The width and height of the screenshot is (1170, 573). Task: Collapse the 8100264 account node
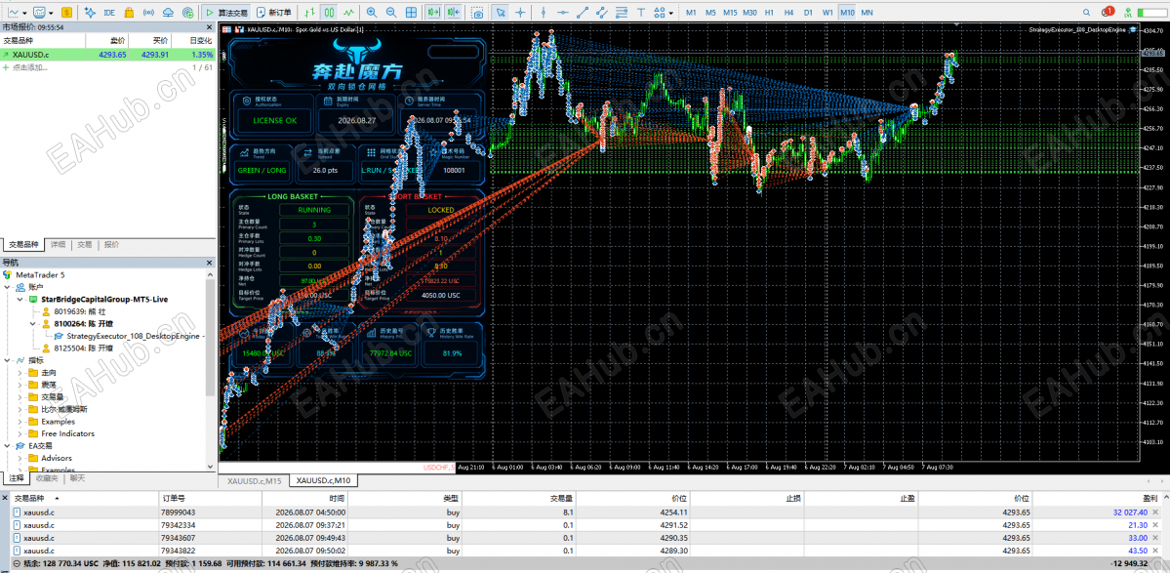(33, 324)
